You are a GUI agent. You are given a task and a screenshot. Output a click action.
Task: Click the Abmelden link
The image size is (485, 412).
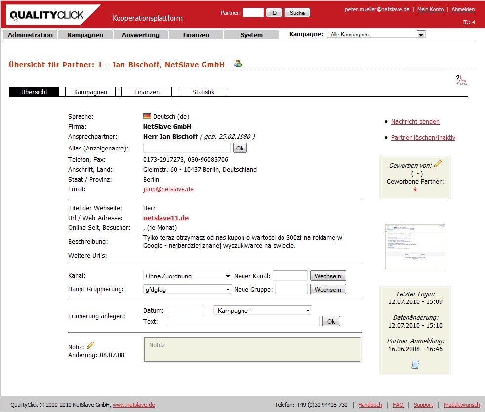[x=463, y=9]
